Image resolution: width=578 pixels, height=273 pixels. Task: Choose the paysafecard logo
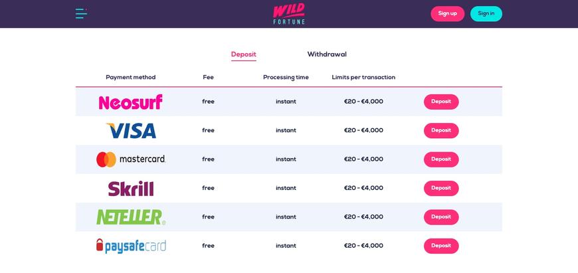coord(131,246)
